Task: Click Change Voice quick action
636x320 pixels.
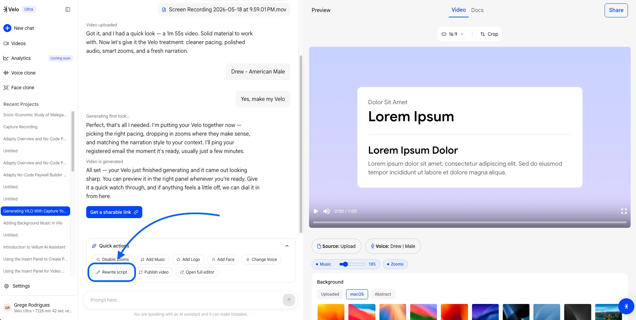Action: click(x=261, y=260)
